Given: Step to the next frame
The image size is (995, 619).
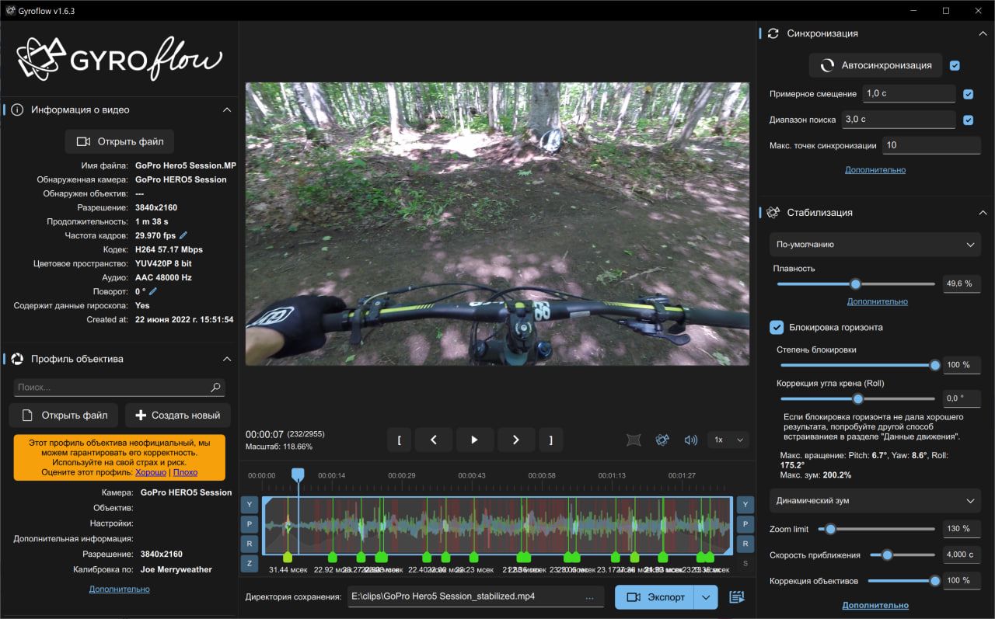Looking at the screenshot, I should (x=515, y=440).
